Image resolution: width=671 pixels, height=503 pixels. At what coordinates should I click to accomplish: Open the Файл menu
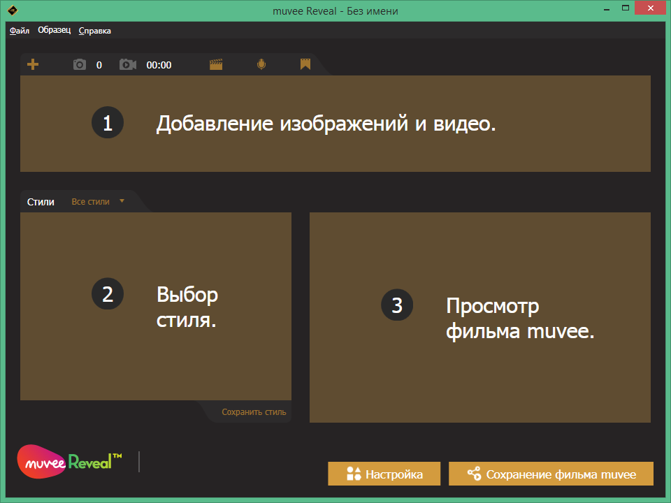tap(20, 30)
